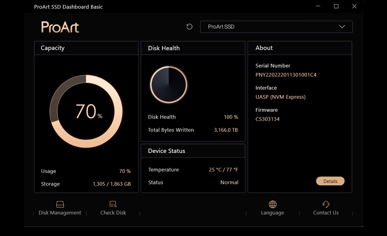
Task: Click the 70% capacity ring chart
Action: point(86,111)
